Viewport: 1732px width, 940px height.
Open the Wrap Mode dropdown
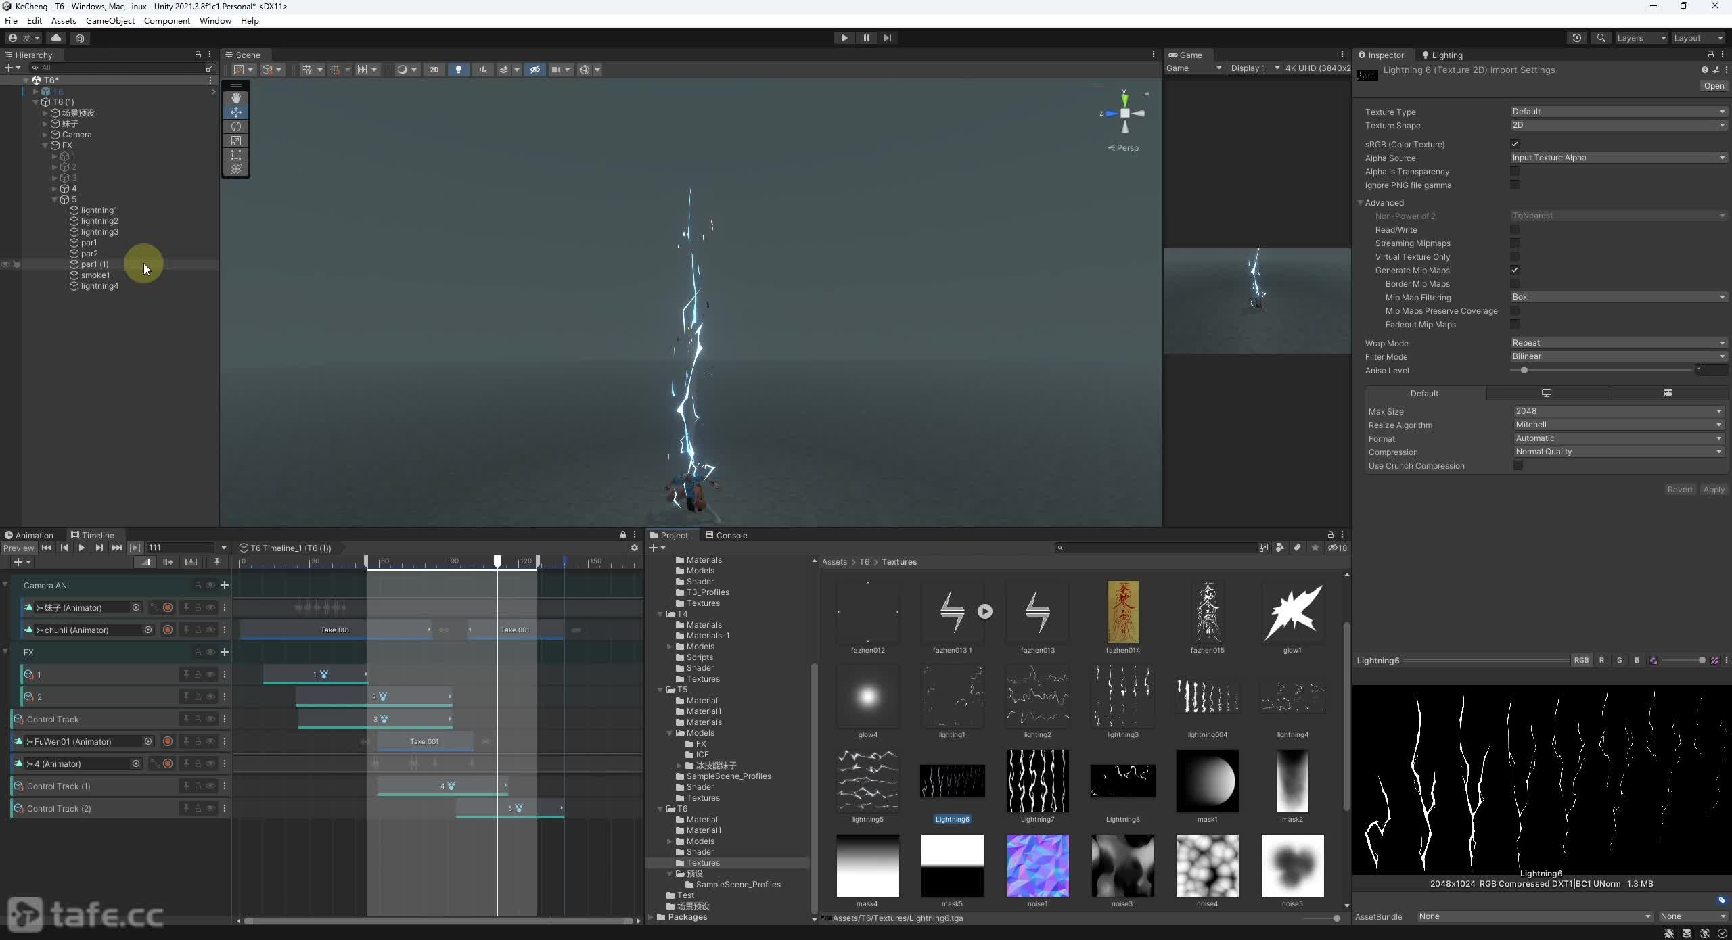pyautogui.click(x=1619, y=343)
